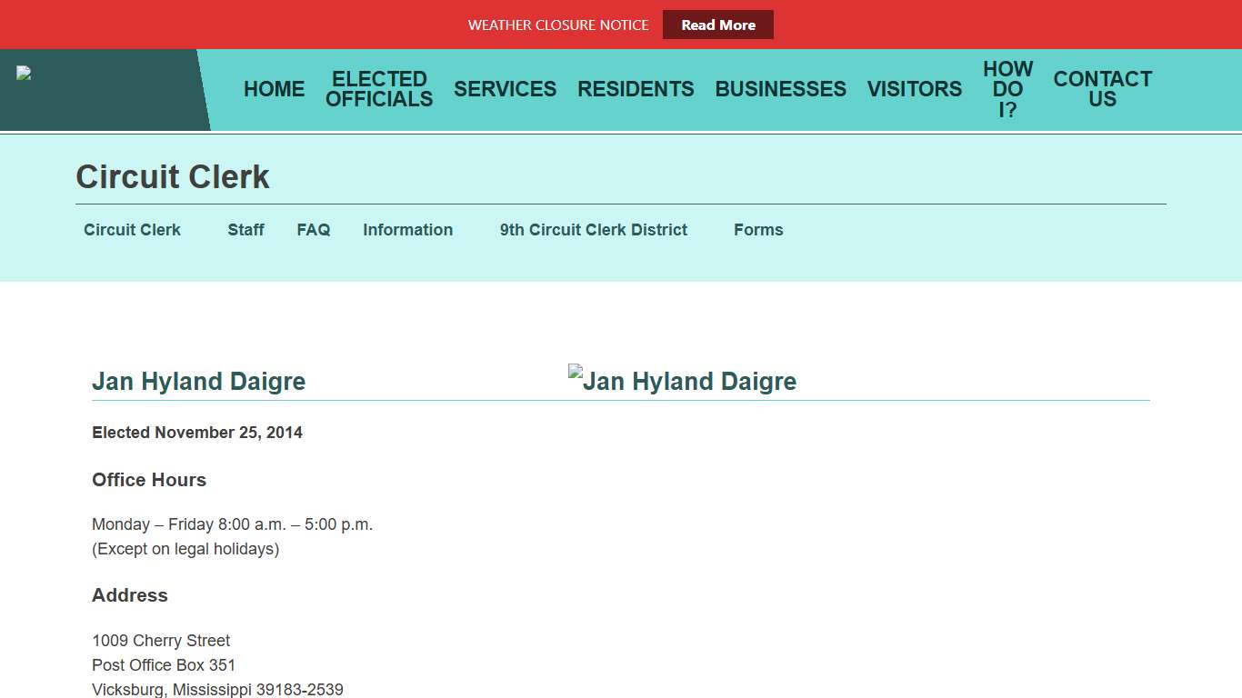1242x698 pixels.
Task: Click the How Do I? menu
Action: (1007, 89)
